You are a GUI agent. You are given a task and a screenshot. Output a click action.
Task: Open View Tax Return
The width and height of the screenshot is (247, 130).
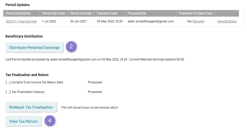coord(23,121)
